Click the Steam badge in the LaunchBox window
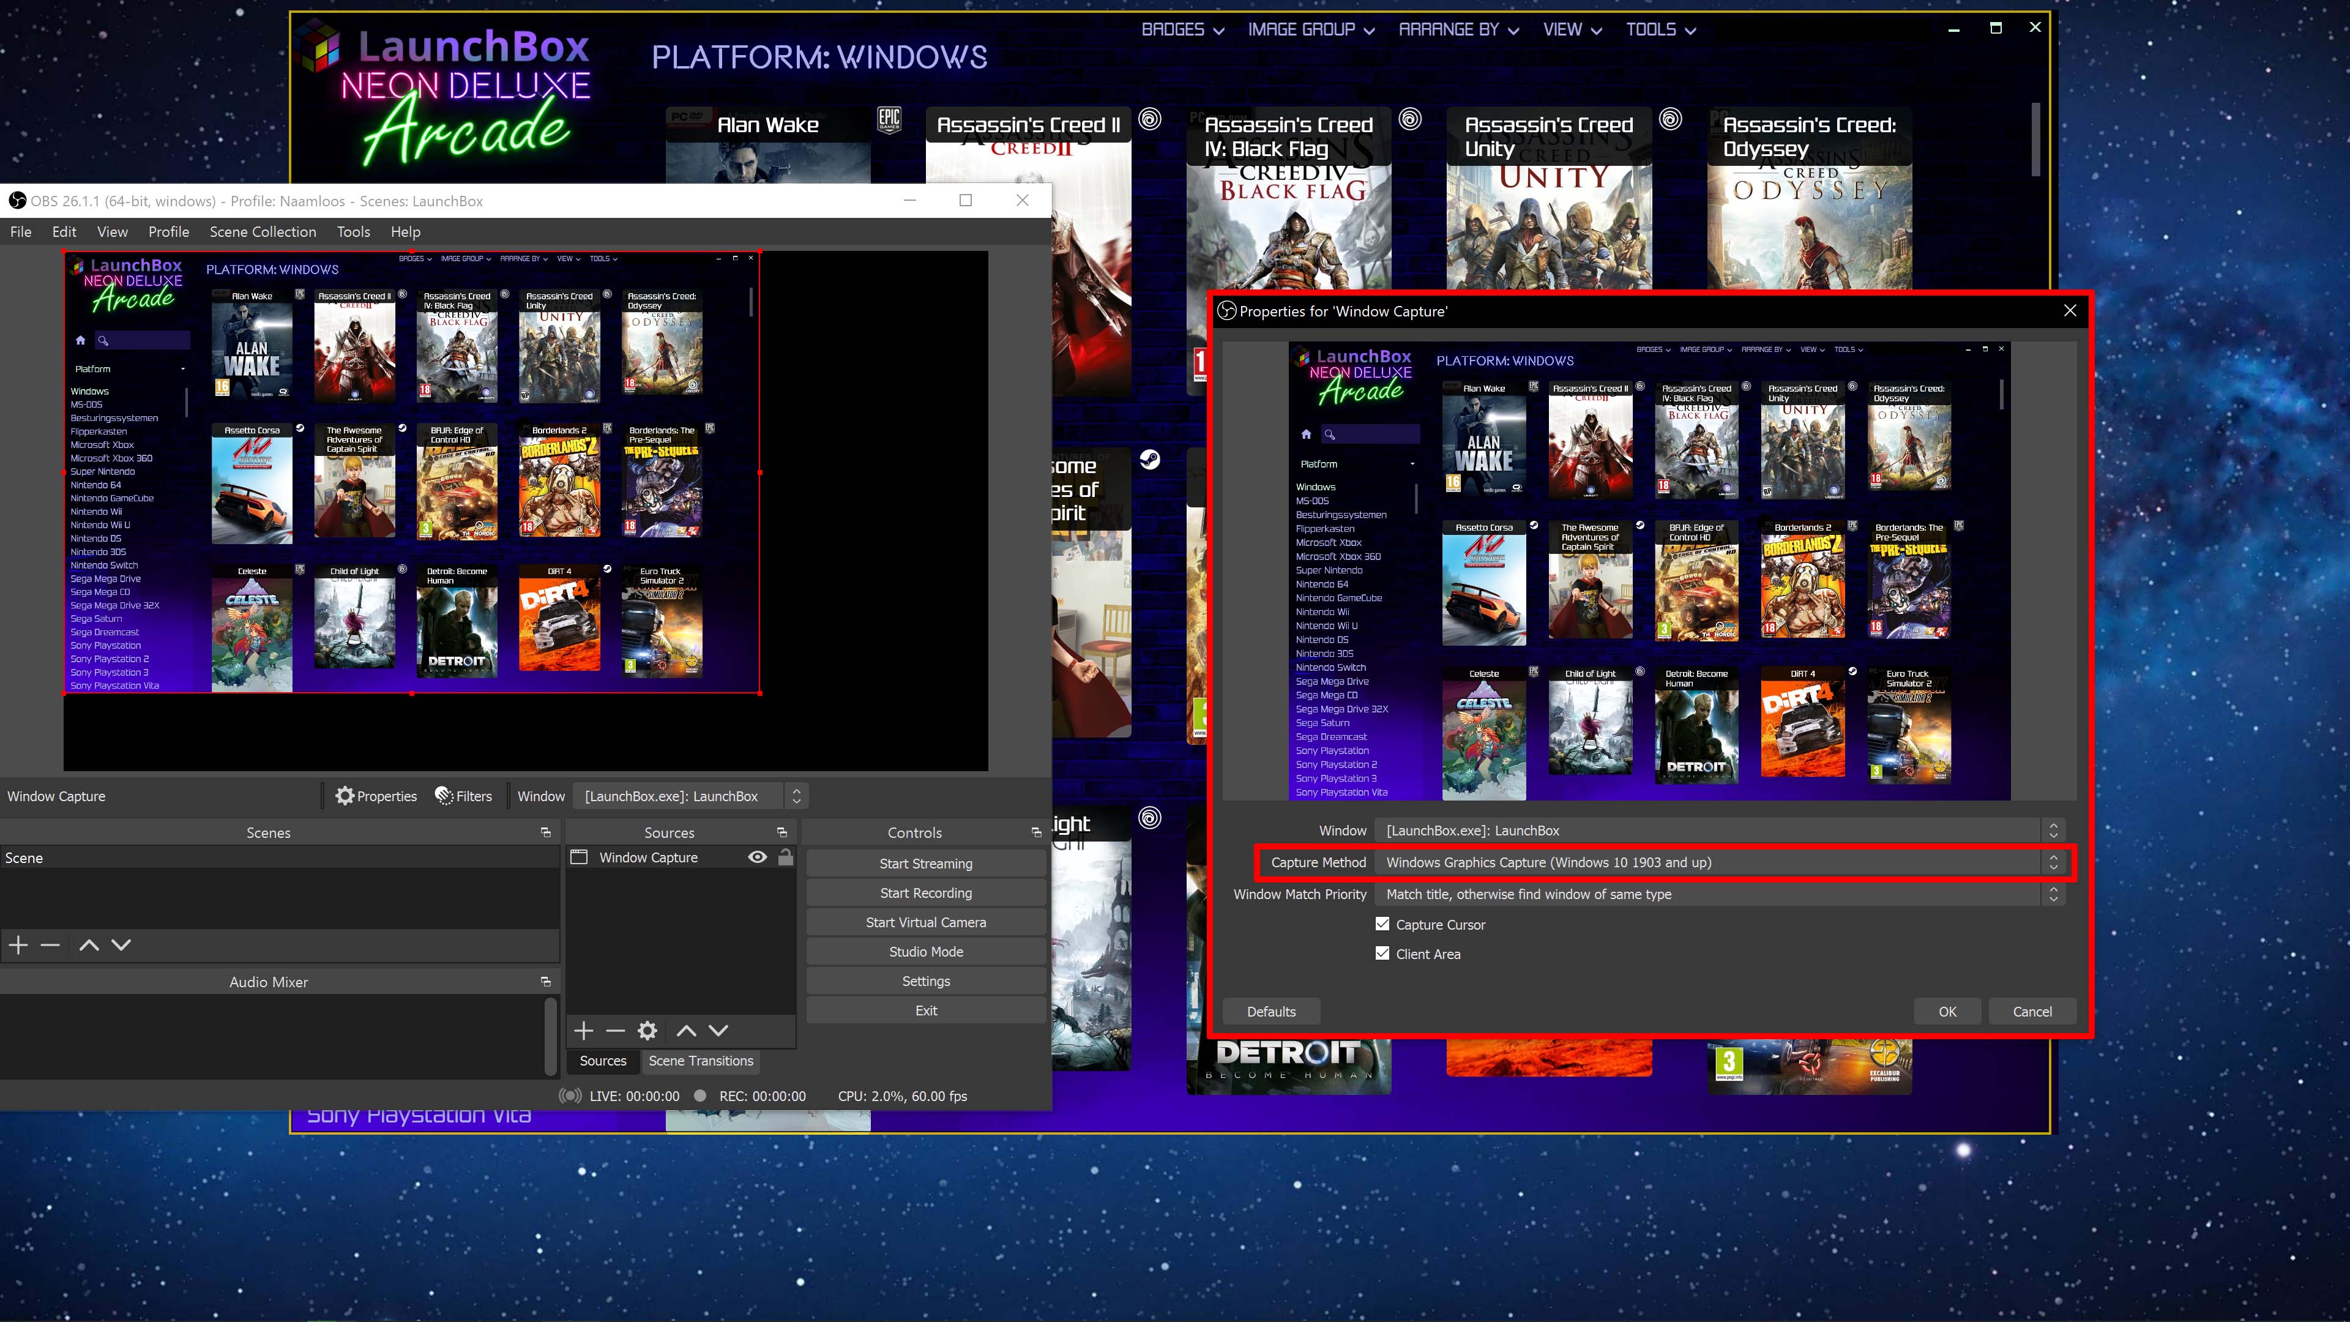2350x1322 pixels. pyautogui.click(x=1151, y=460)
